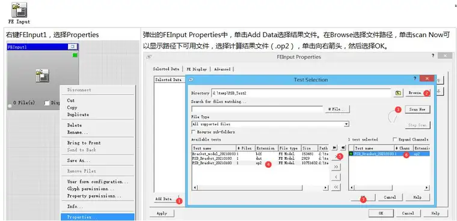Viewport: 457px width, 221px height.
Task: Open the File Type dropdown arrow
Action: [346, 124]
